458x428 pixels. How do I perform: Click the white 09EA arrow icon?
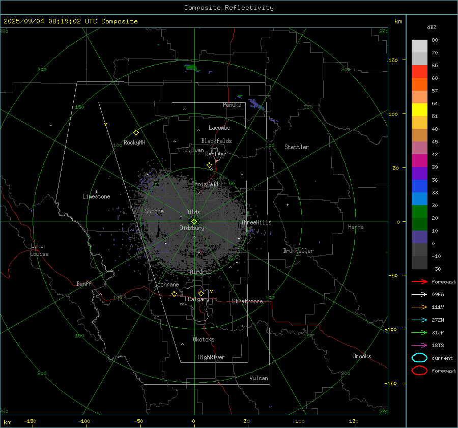419,295
